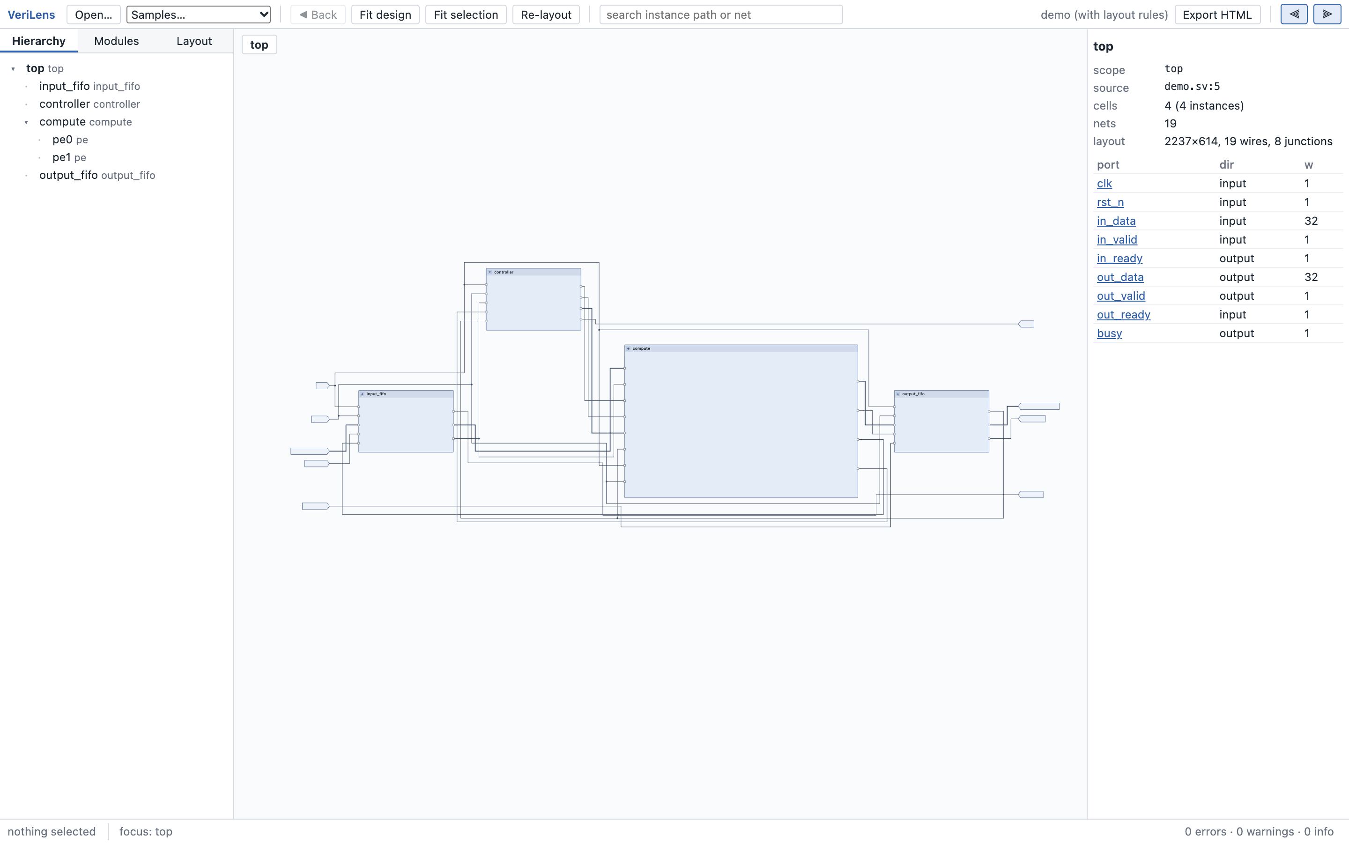Open the in_ready port link

tap(1119, 258)
